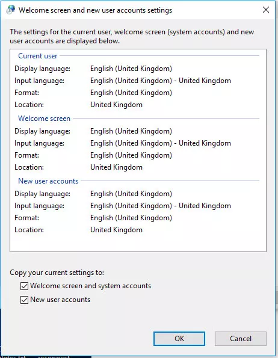Click the dialog title text
Viewport: 278px width, 358px height.
pos(96,10)
